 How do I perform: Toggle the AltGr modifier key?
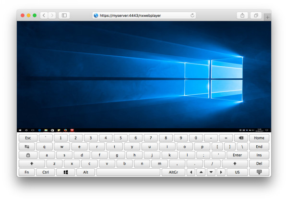pos(173,172)
